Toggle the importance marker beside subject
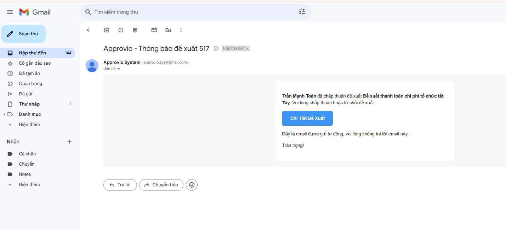 pyautogui.click(x=216, y=49)
